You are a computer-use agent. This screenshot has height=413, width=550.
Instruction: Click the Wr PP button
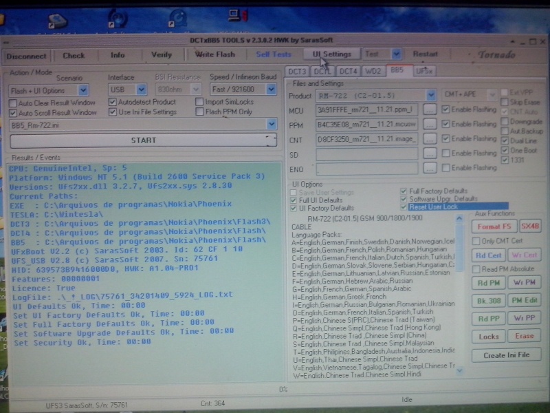(525, 318)
